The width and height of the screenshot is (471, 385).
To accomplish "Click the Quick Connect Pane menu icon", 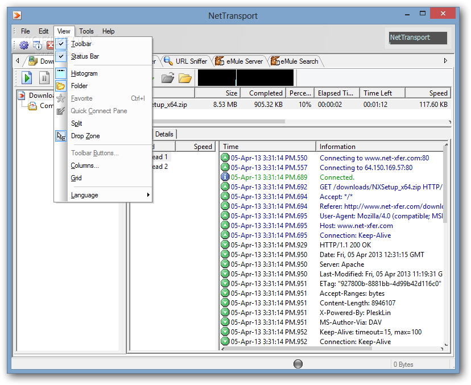I will tap(61, 111).
